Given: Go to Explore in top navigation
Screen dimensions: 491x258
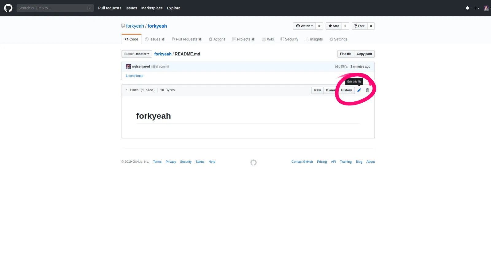Looking at the screenshot, I should pos(174,8).
